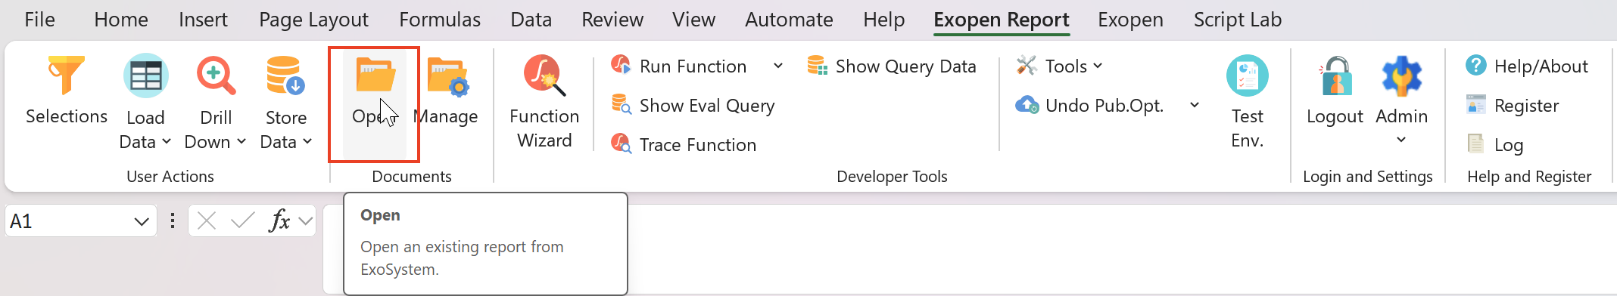Click Trace Function
Image resolution: width=1617 pixels, height=296 pixels.
pos(684,145)
